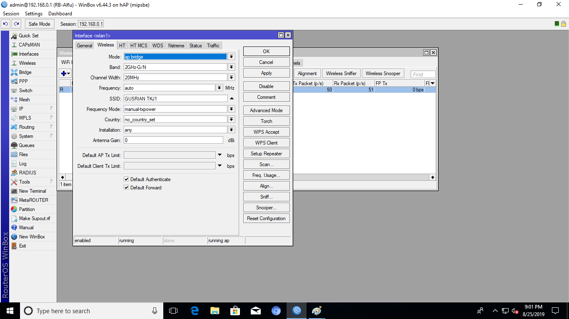
Task: Expand IP submenu in sidebar
Action: [52, 108]
